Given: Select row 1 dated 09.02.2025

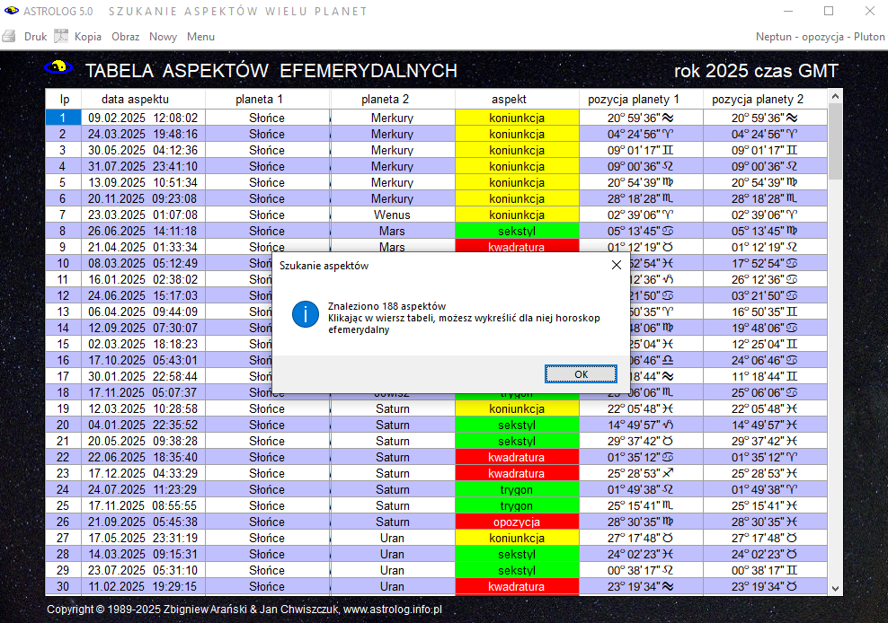Looking at the screenshot, I should click(143, 118).
